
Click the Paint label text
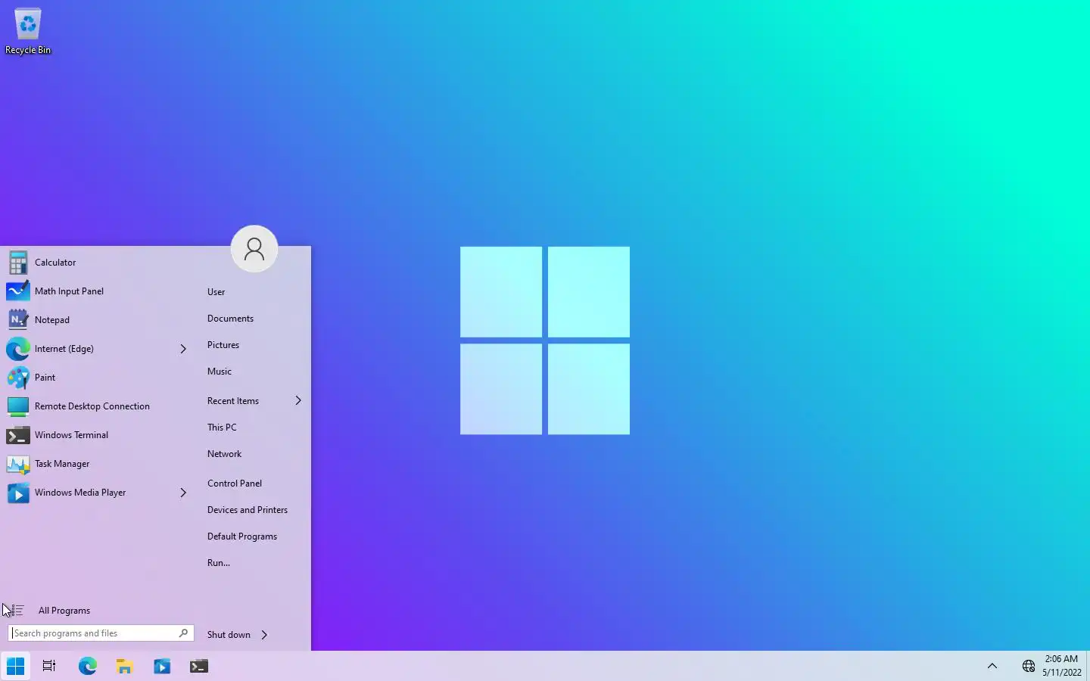(45, 378)
